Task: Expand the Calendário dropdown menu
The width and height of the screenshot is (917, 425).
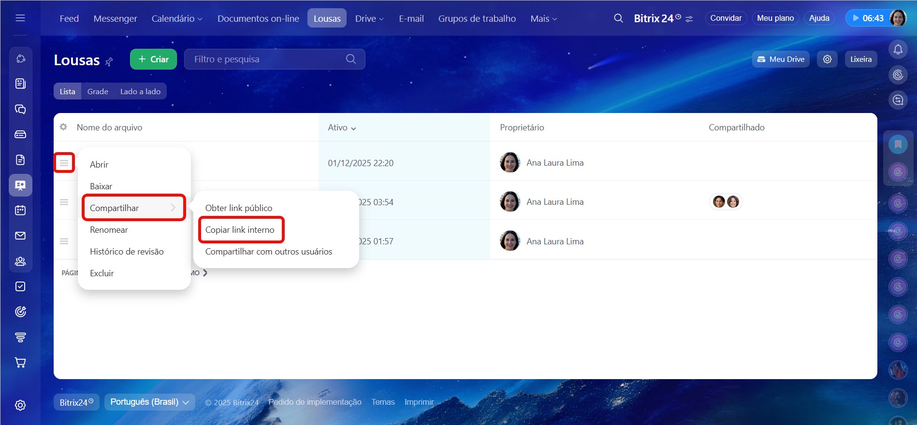Action: (176, 18)
